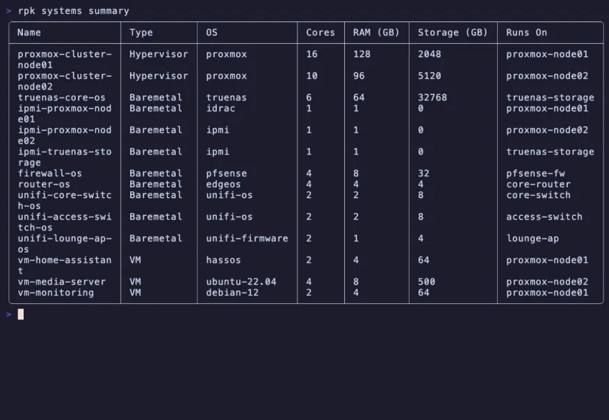Select the 'ipmi-truenas-storage' name cell
This screenshot has height=420, width=609.
pyautogui.click(x=65, y=157)
